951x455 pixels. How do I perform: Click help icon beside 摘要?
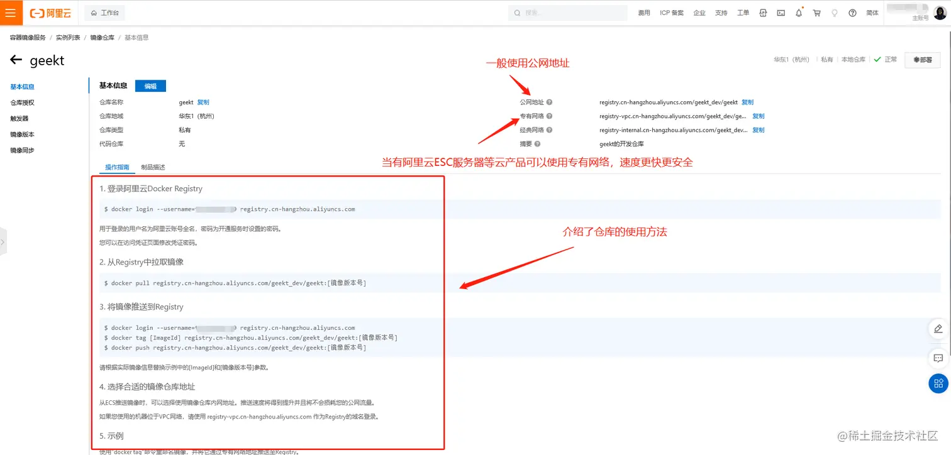click(537, 144)
